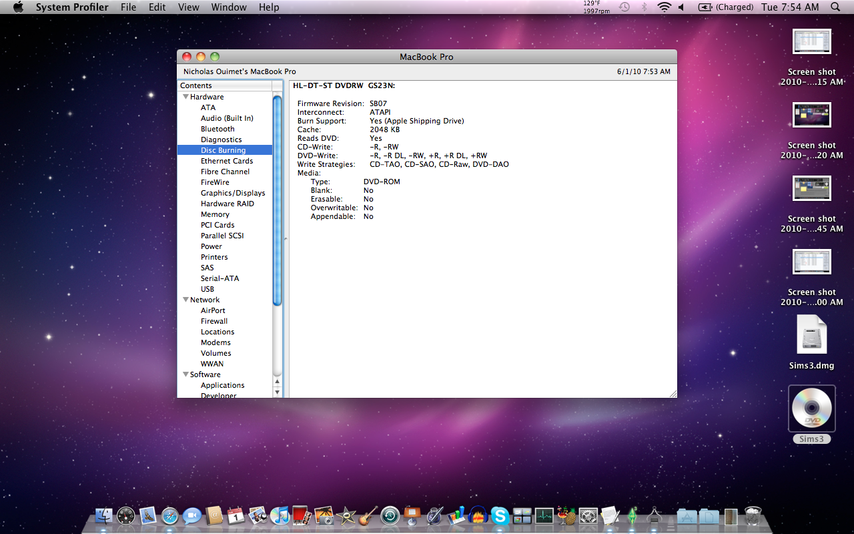Select the topmost desktop Screen shot thumbnail

click(x=811, y=41)
